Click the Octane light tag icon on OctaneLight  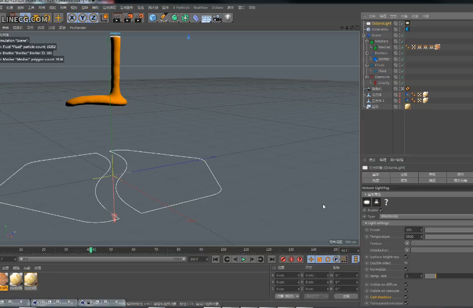coord(408,23)
